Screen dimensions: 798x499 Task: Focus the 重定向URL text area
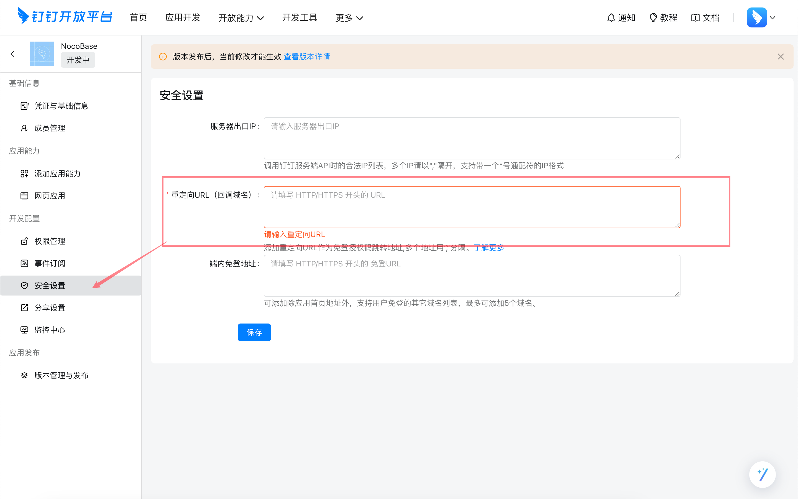[x=472, y=207]
